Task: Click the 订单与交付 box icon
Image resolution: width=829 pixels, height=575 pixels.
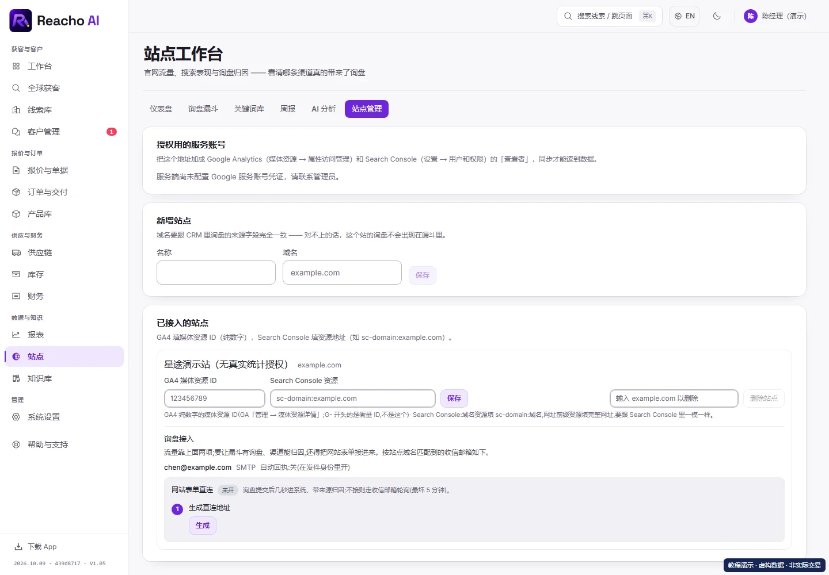Action: (x=16, y=192)
